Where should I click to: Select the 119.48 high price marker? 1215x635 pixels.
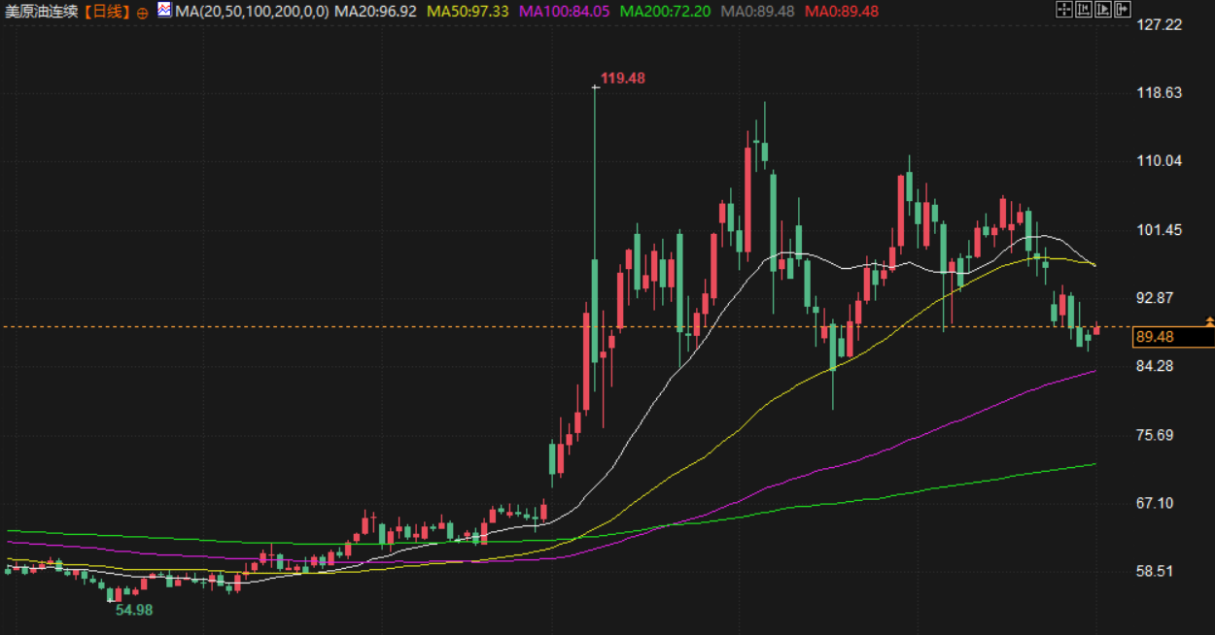pos(623,78)
